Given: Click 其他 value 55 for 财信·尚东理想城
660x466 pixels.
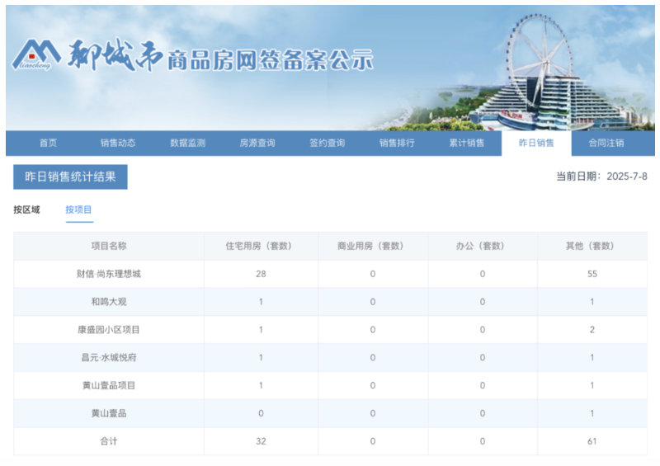Looking at the screenshot, I should tap(592, 274).
